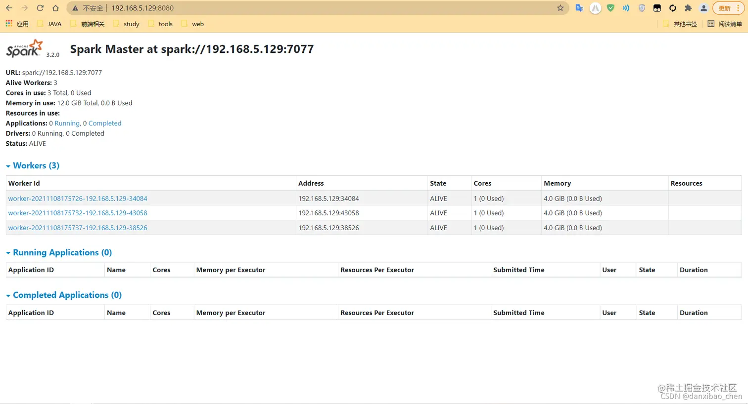Open worker link ending in 34084
This screenshot has height=404, width=748.
(x=78, y=199)
